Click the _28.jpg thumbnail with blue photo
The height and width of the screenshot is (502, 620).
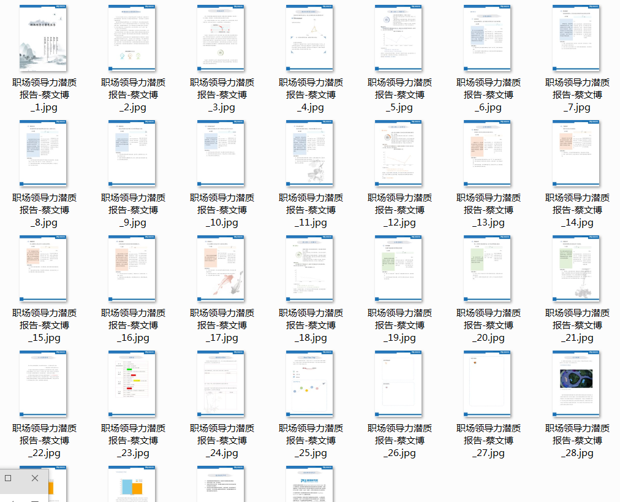click(577, 384)
